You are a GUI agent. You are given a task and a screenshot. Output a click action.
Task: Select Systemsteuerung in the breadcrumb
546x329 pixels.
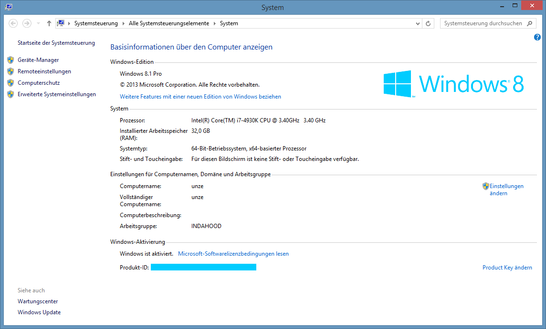tap(96, 23)
